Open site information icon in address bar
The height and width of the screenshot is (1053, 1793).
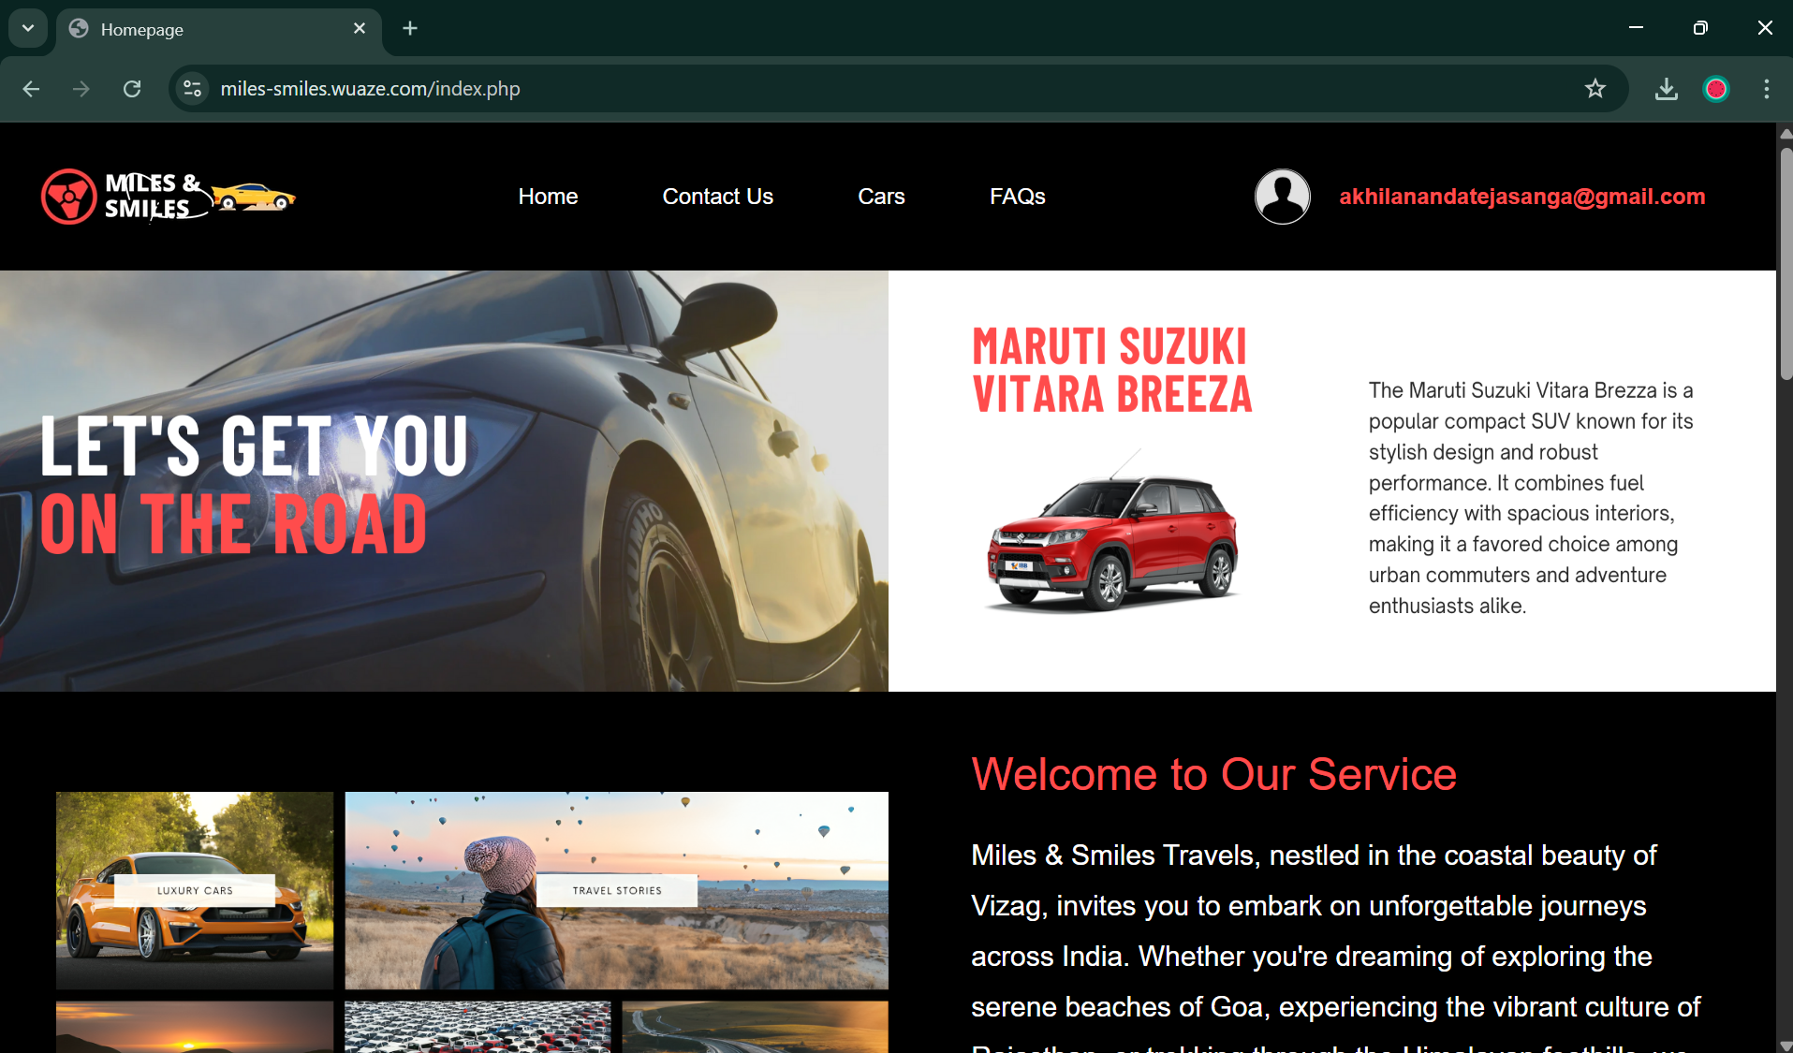coord(193,89)
